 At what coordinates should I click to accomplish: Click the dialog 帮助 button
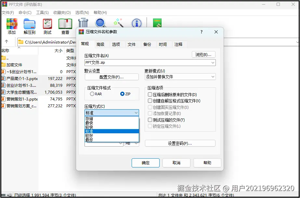pos(207,163)
